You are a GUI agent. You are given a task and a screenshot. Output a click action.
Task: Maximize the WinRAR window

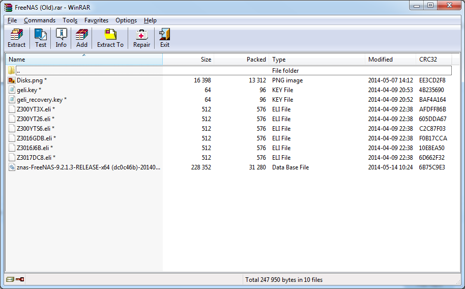(430, 6)
